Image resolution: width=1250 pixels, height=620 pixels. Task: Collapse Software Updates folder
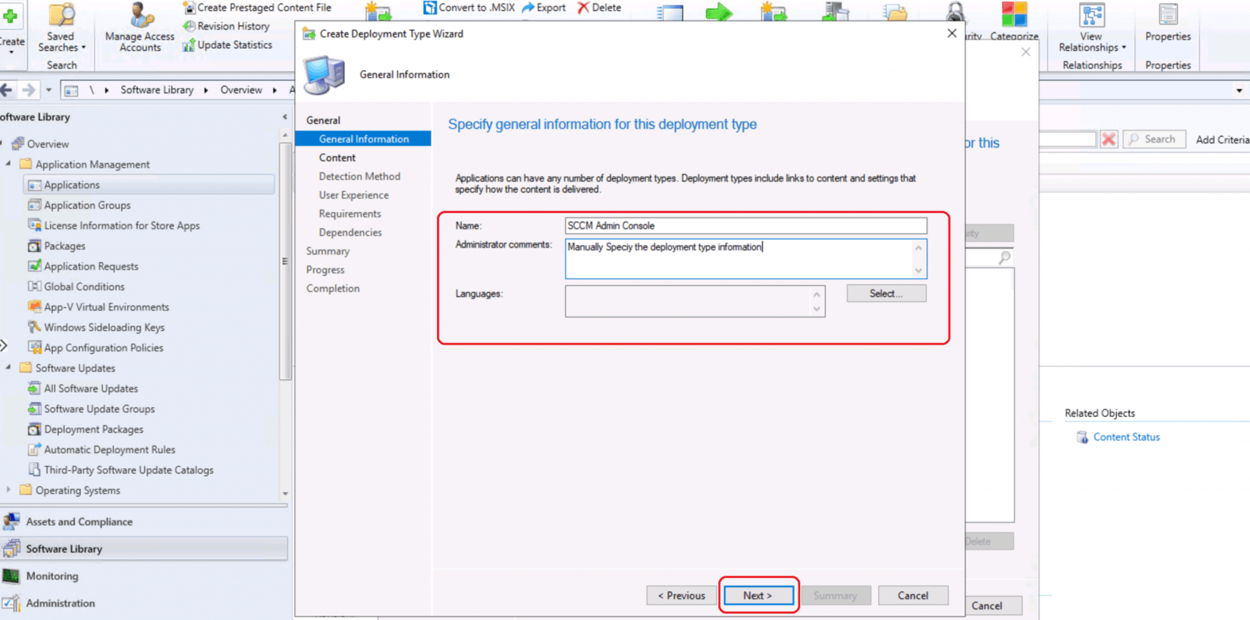point(8,367)
